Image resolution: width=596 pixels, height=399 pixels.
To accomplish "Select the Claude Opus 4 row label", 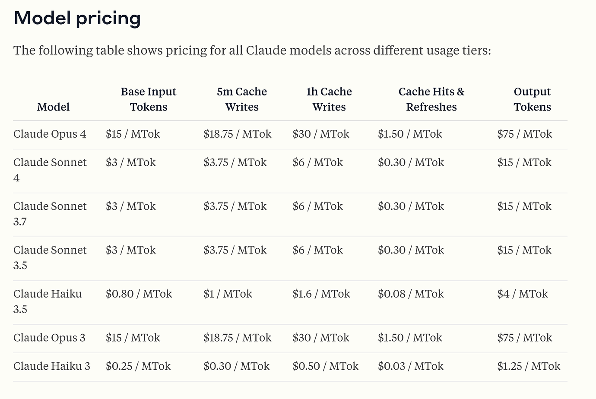I will (50, 134).
